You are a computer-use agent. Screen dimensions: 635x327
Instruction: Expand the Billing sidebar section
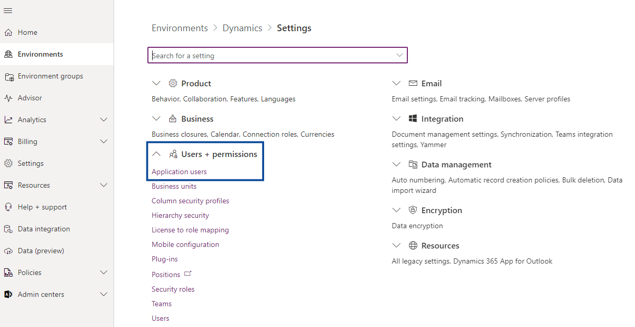click(x=104, y=141)
